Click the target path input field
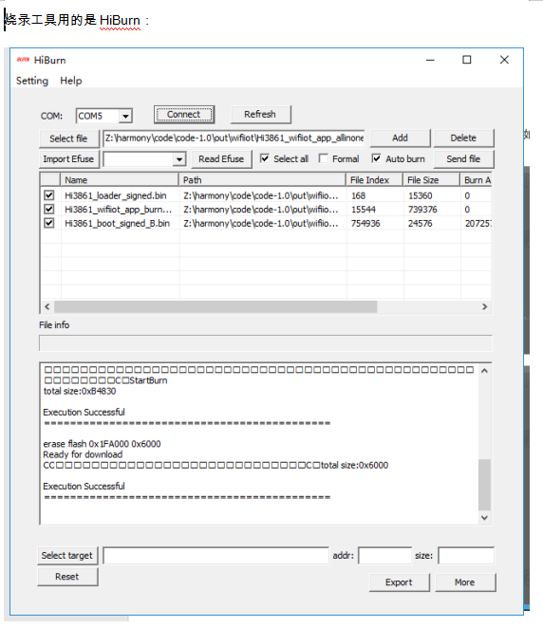 [215, 556]
